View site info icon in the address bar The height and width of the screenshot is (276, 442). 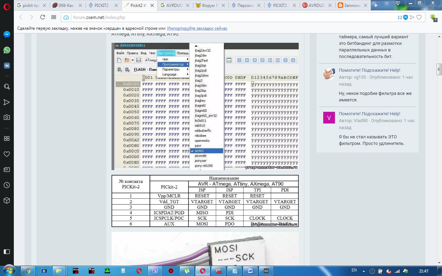coord(67,17)
